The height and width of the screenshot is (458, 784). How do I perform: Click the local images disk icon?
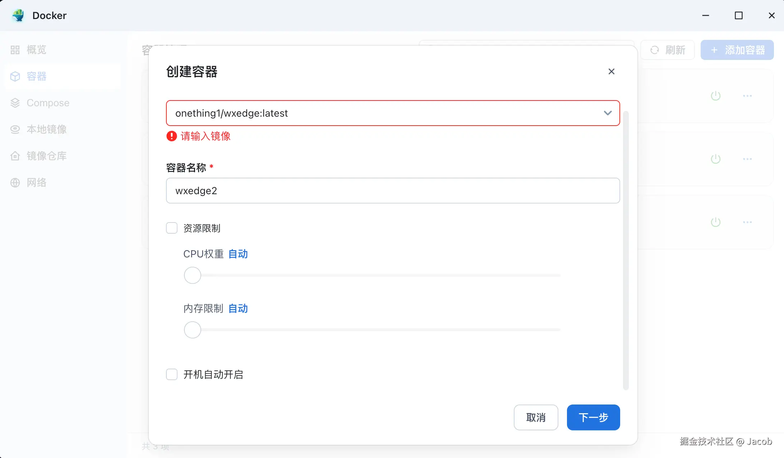point(15,130)
